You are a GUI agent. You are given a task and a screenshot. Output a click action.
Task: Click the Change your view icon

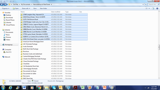coord(147,8)
